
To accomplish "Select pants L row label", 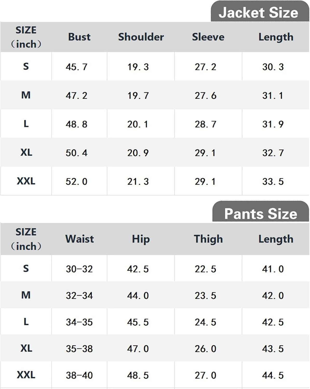I will click(x=26, y=322).
